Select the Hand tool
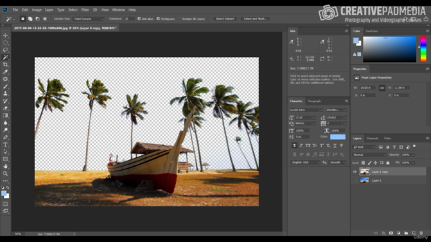 click(5, 166)
